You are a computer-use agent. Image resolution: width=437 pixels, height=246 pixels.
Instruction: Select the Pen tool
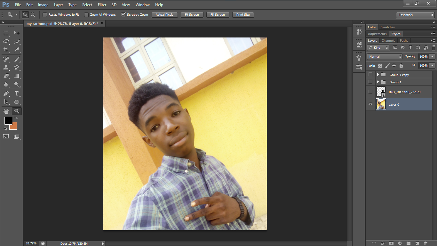click(6, 94)
